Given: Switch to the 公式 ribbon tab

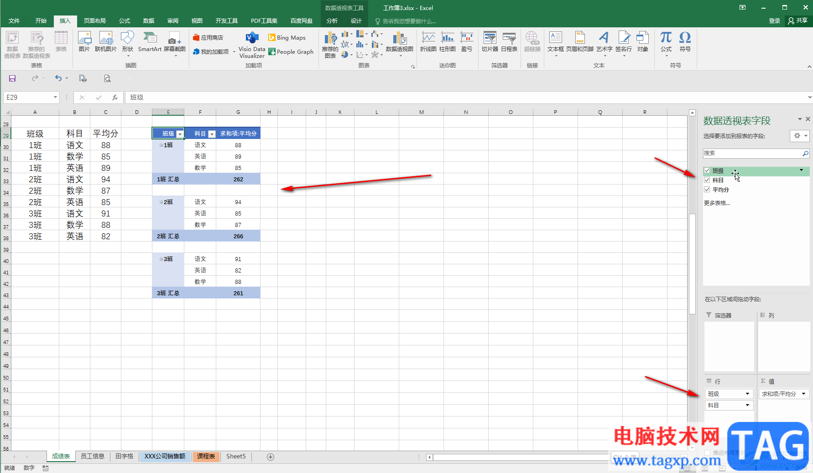Looking at the screenshot, I should (x=125, y=21).
